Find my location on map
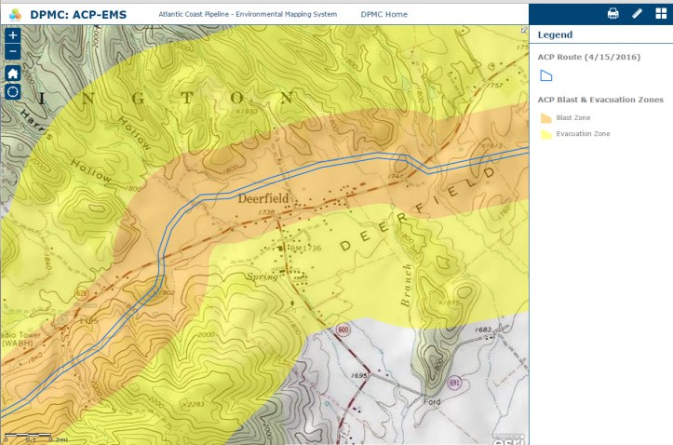This screenshot has width=673, height=445. click(13, 91)
